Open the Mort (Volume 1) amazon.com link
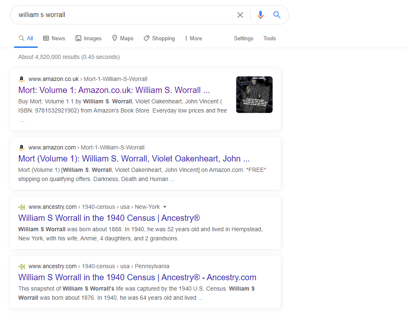 (134, 159)
